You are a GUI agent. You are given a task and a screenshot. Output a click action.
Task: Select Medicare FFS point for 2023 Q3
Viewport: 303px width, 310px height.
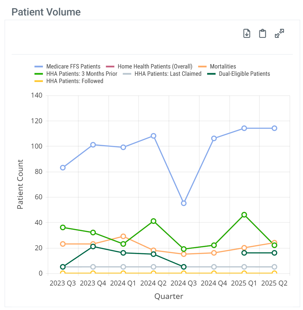tap(63, 168)
